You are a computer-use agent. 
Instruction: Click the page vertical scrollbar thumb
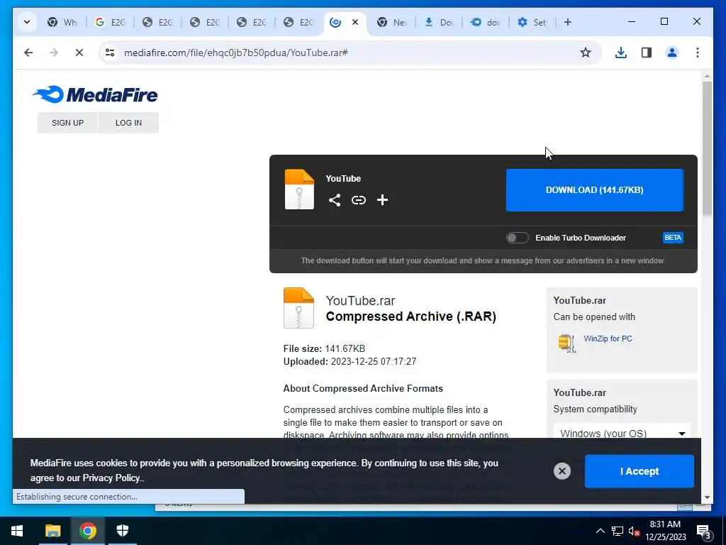point(707,148)
